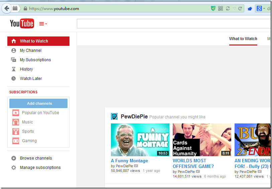Click the Manage subscriptions gear icon
The height and width of the screenshot is (189, 272).
(13, 168)
